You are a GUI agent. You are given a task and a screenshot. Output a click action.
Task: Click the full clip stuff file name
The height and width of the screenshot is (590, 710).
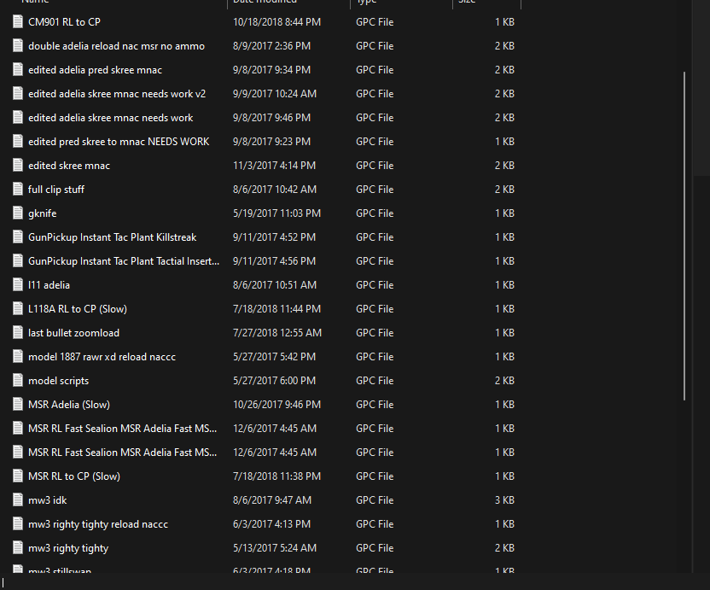pyautogui.click(x=56, y=190)
